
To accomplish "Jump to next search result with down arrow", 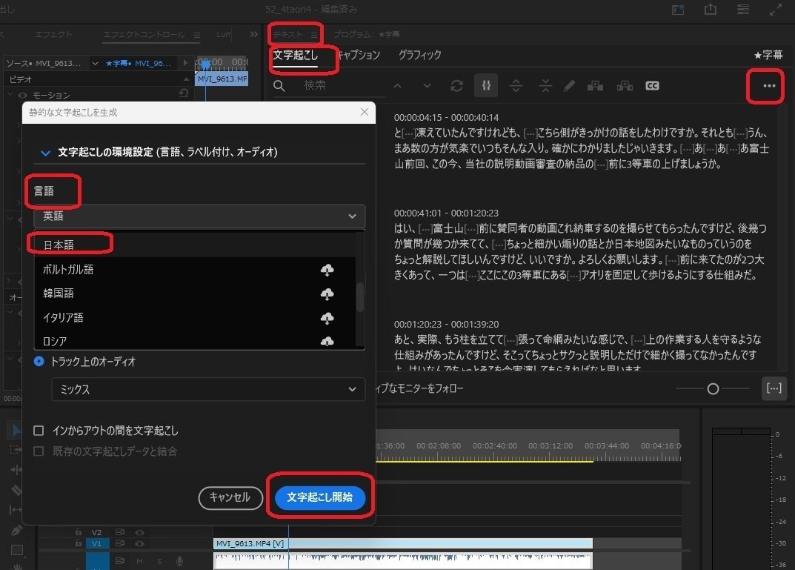I will coord(427,86).
